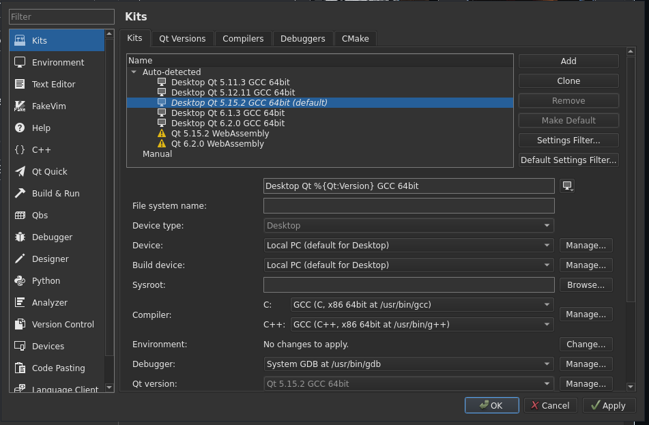Open Build & Run settings icon

pyautogui.click(x=20, y=193)
